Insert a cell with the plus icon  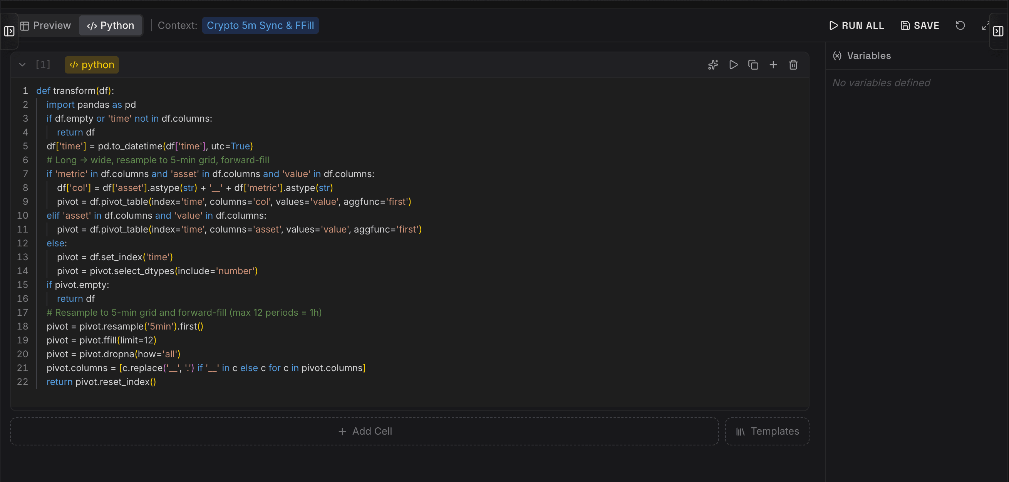point(773,65)
